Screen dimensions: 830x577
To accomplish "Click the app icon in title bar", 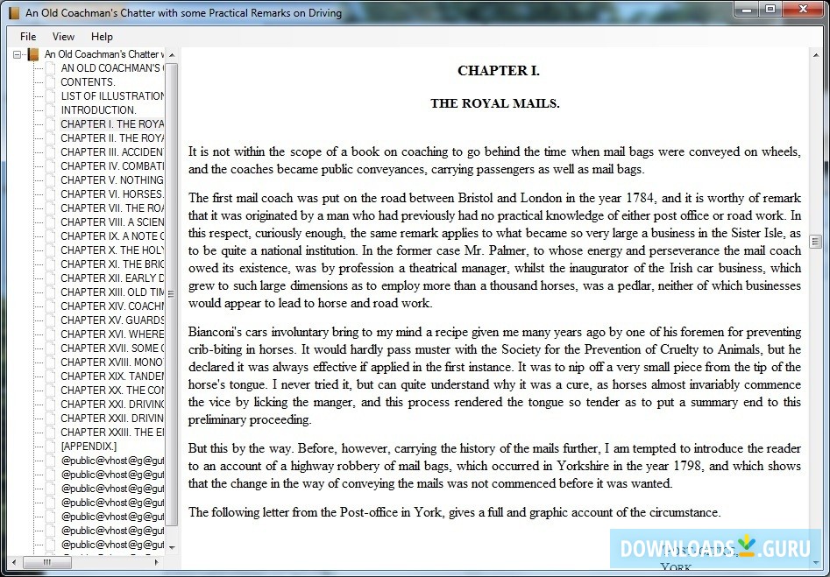I will tap(14, 12).
